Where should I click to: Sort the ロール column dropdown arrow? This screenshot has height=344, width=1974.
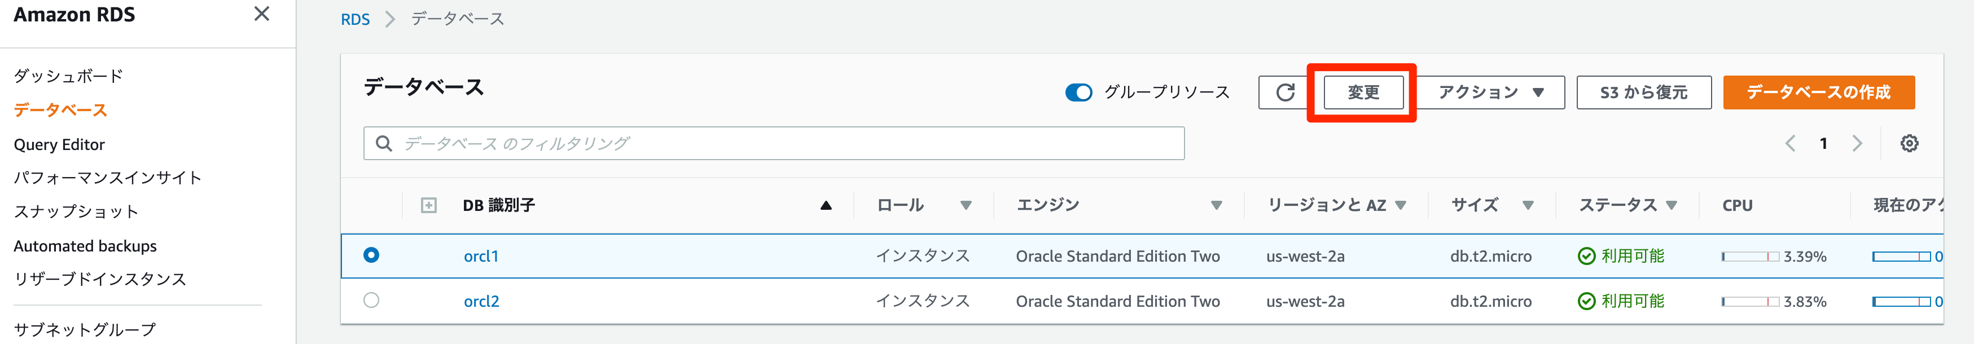966,205
